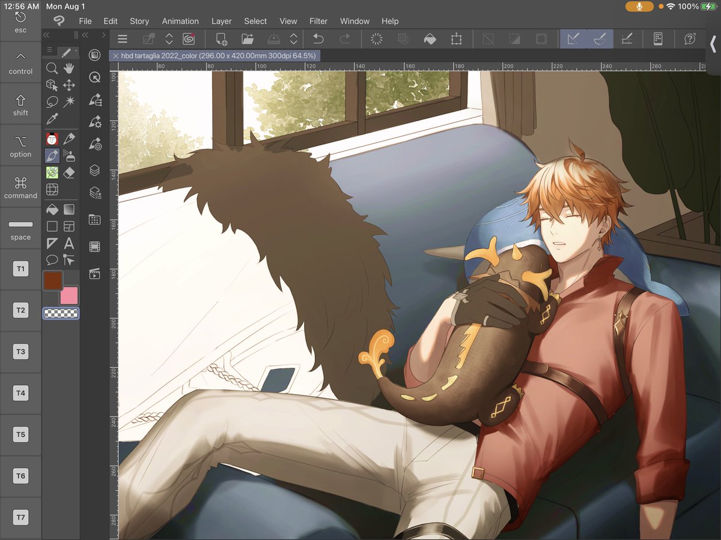Toggle the shift modifier key
The image size is (721, 540).
click(20, 104)
